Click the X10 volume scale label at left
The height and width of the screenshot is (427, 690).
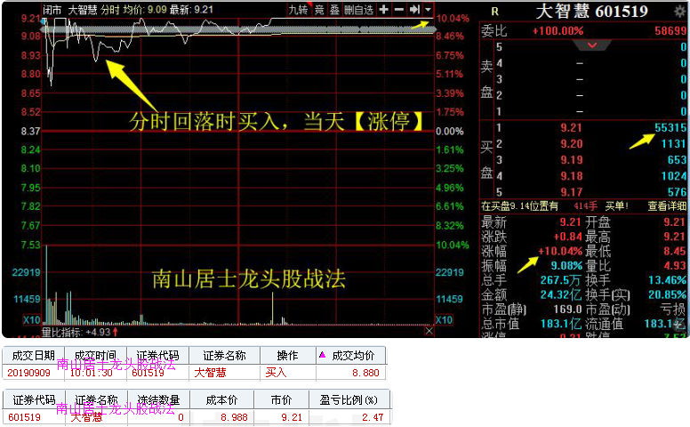coord(32,320)
